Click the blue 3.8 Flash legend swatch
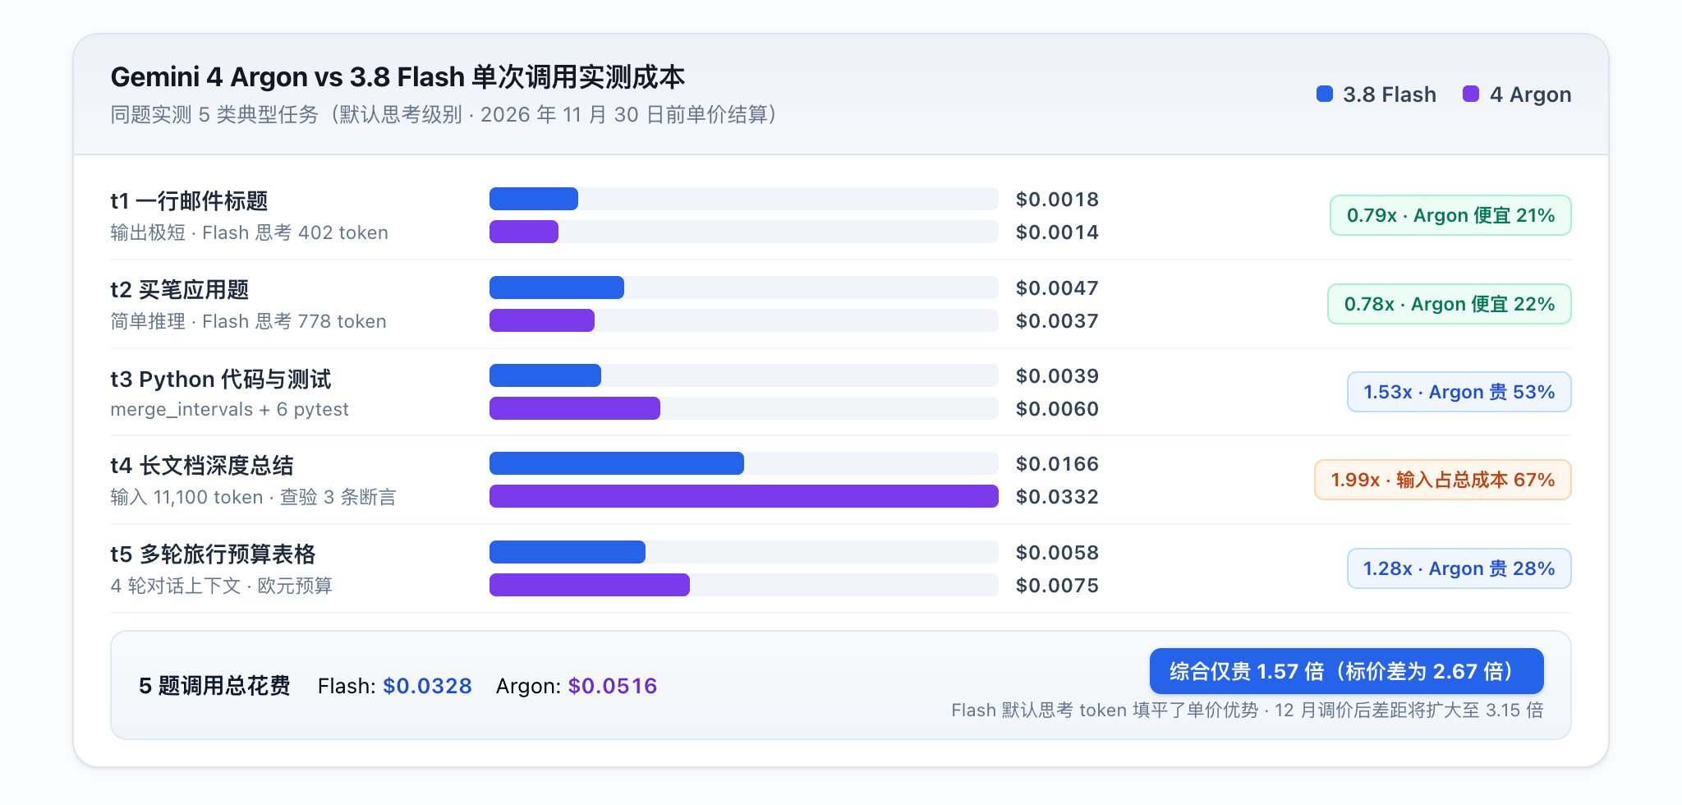 1324,94
